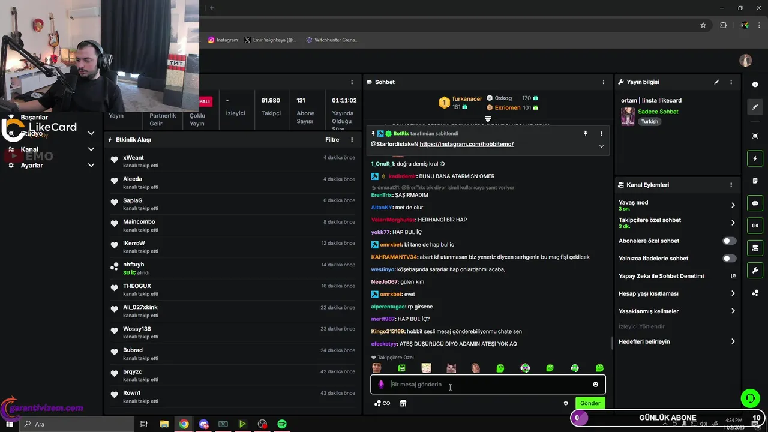
Task: Click the Windows taskbar search box Ara
Action: click(x=77, y=424)
